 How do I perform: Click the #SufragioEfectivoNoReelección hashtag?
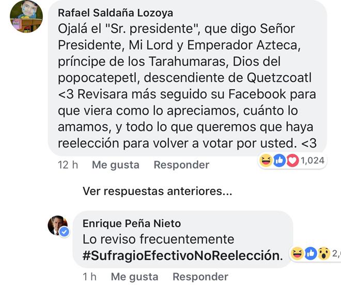(183, 255)
